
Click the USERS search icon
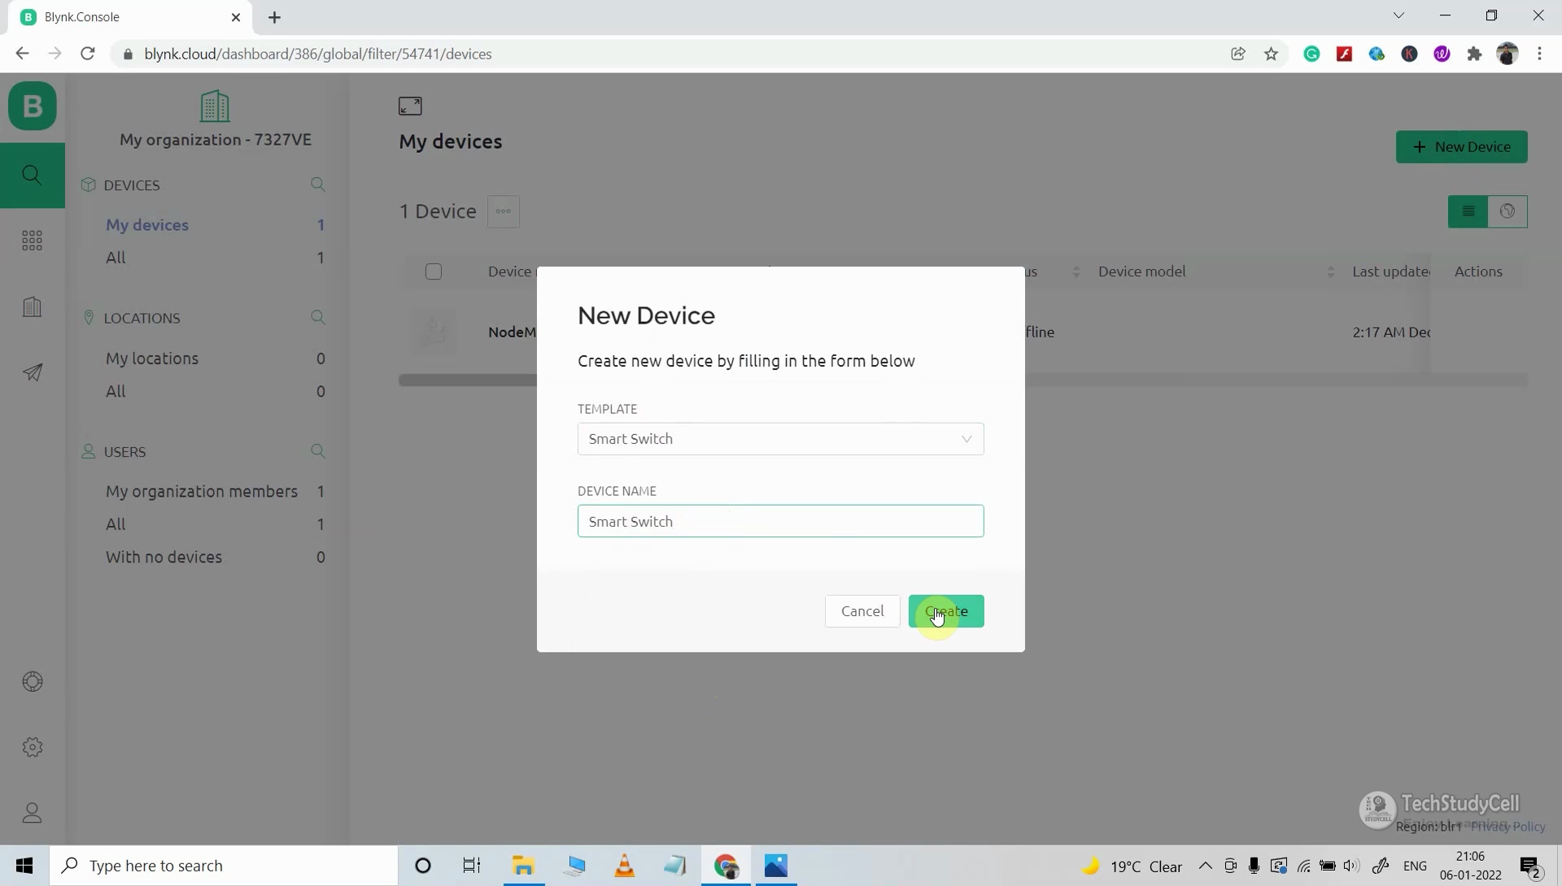[x=319, y=450]
